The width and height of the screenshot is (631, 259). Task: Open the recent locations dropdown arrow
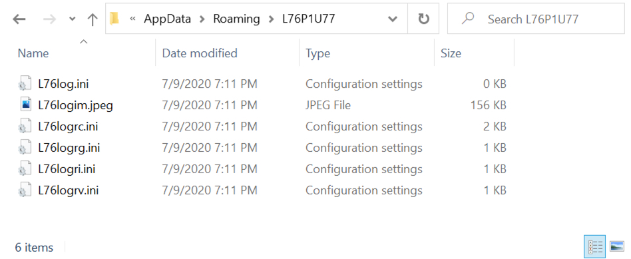coord(73,19)
